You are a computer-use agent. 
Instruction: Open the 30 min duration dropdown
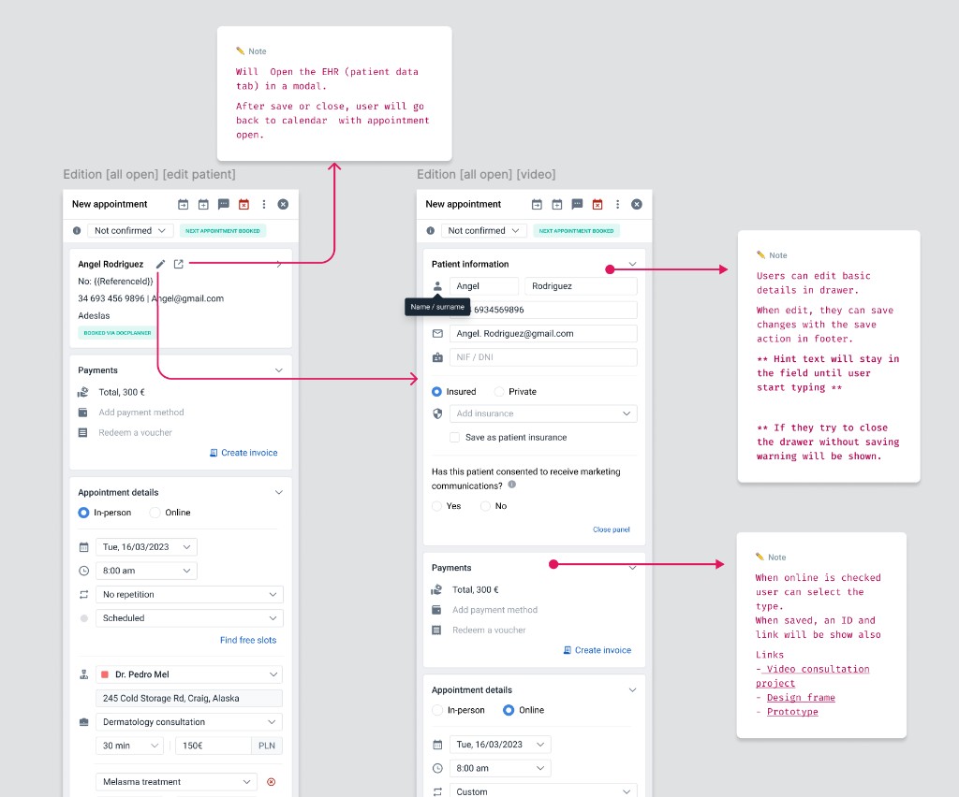[129, 746]
